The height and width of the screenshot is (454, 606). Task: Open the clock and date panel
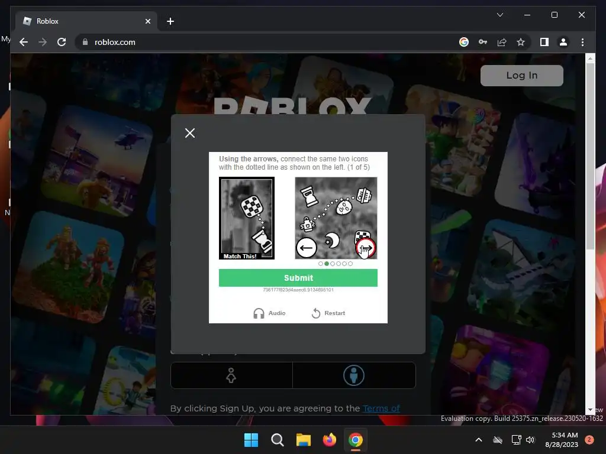[562, 440]
